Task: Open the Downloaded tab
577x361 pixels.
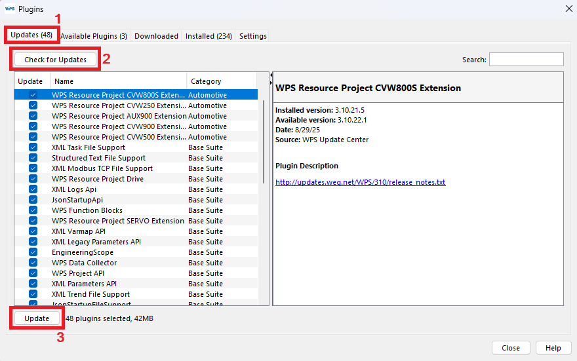Action: [x=156, y=36]
